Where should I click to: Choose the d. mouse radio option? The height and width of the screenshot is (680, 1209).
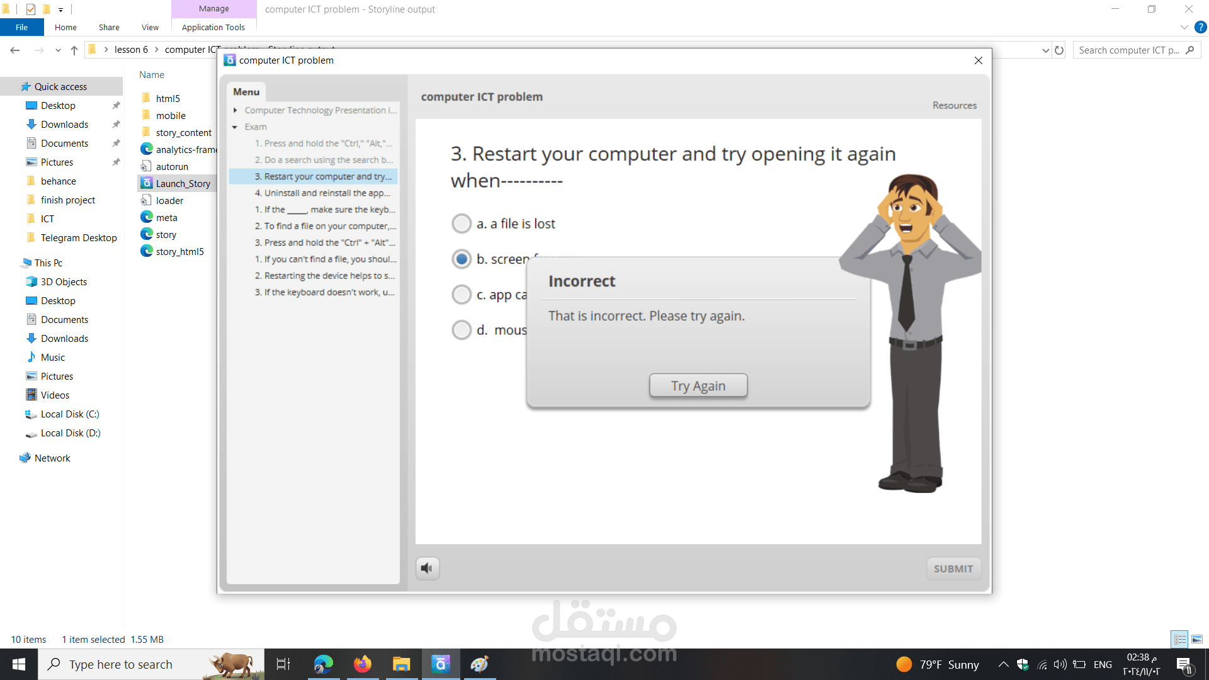462,330
